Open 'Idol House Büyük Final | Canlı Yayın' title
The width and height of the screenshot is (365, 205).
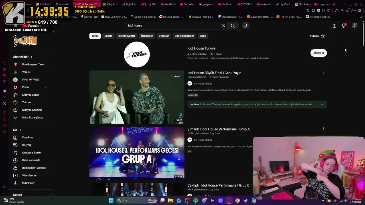point(214,73)
